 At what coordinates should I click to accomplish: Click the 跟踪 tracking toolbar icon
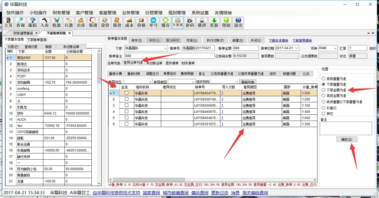pyautogui.click(x=33, y=23)
